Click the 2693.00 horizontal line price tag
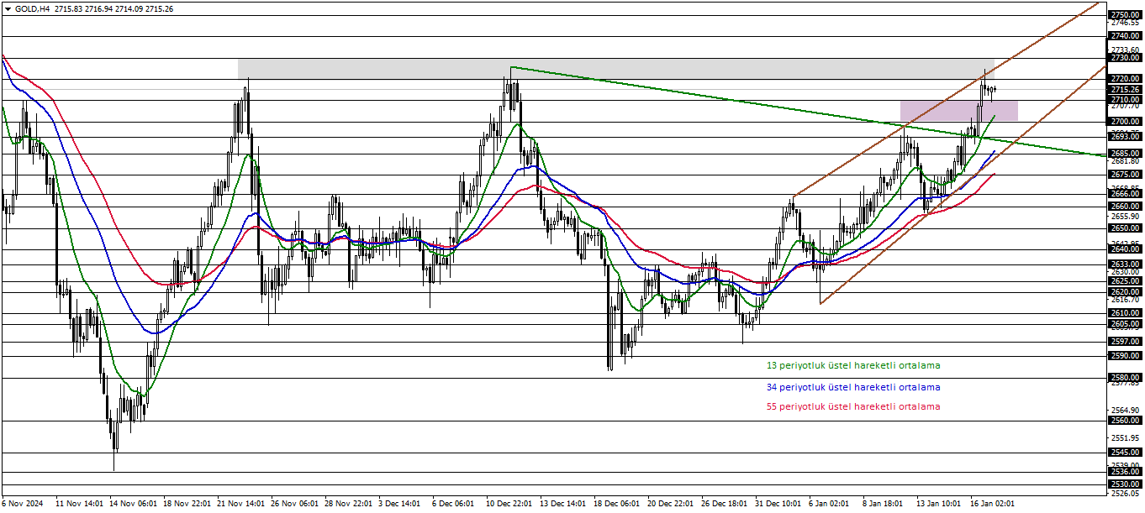The width and height of the screenshot is (1145, 513). [x=1125, y=137]
